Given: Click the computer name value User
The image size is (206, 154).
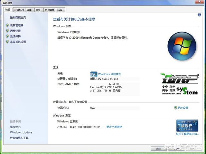Looking at the screenshot, I should tap(93, 108).
